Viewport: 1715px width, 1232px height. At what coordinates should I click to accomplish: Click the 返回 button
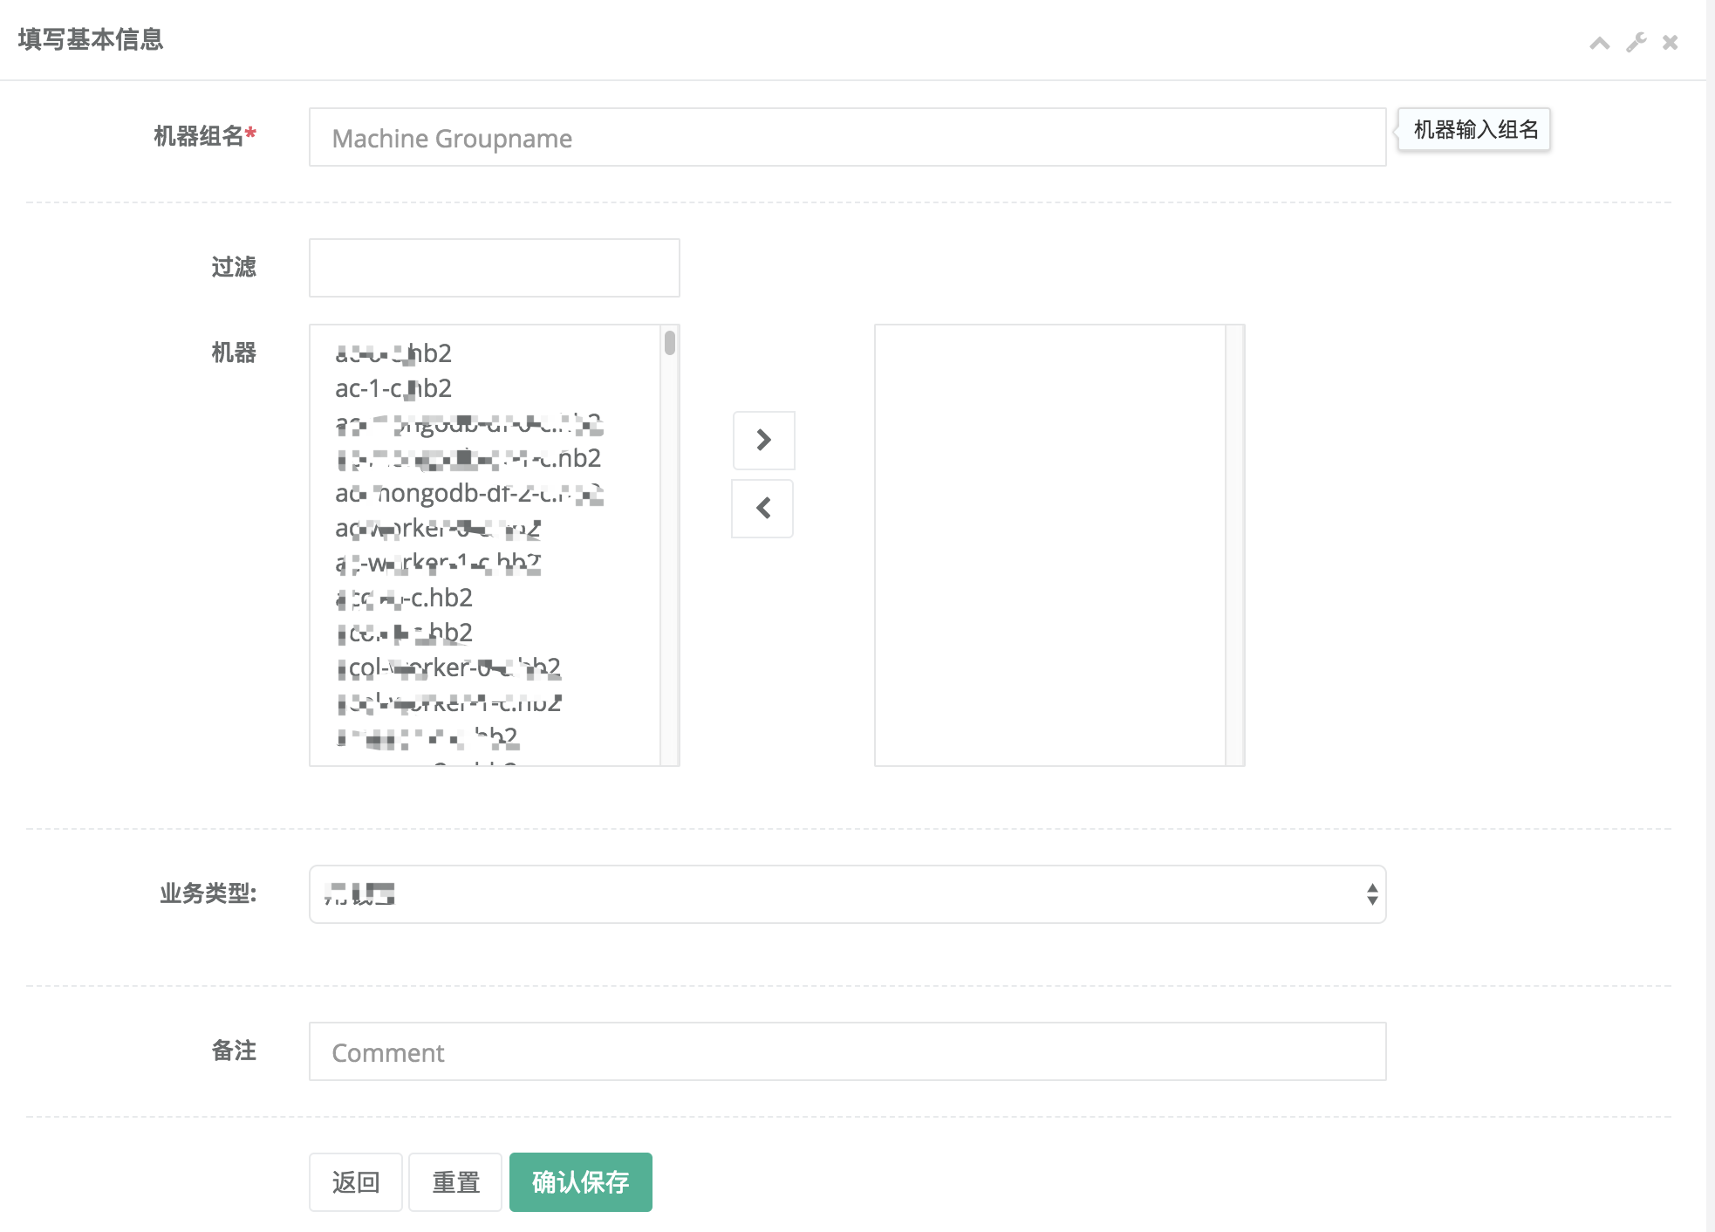356,1182
